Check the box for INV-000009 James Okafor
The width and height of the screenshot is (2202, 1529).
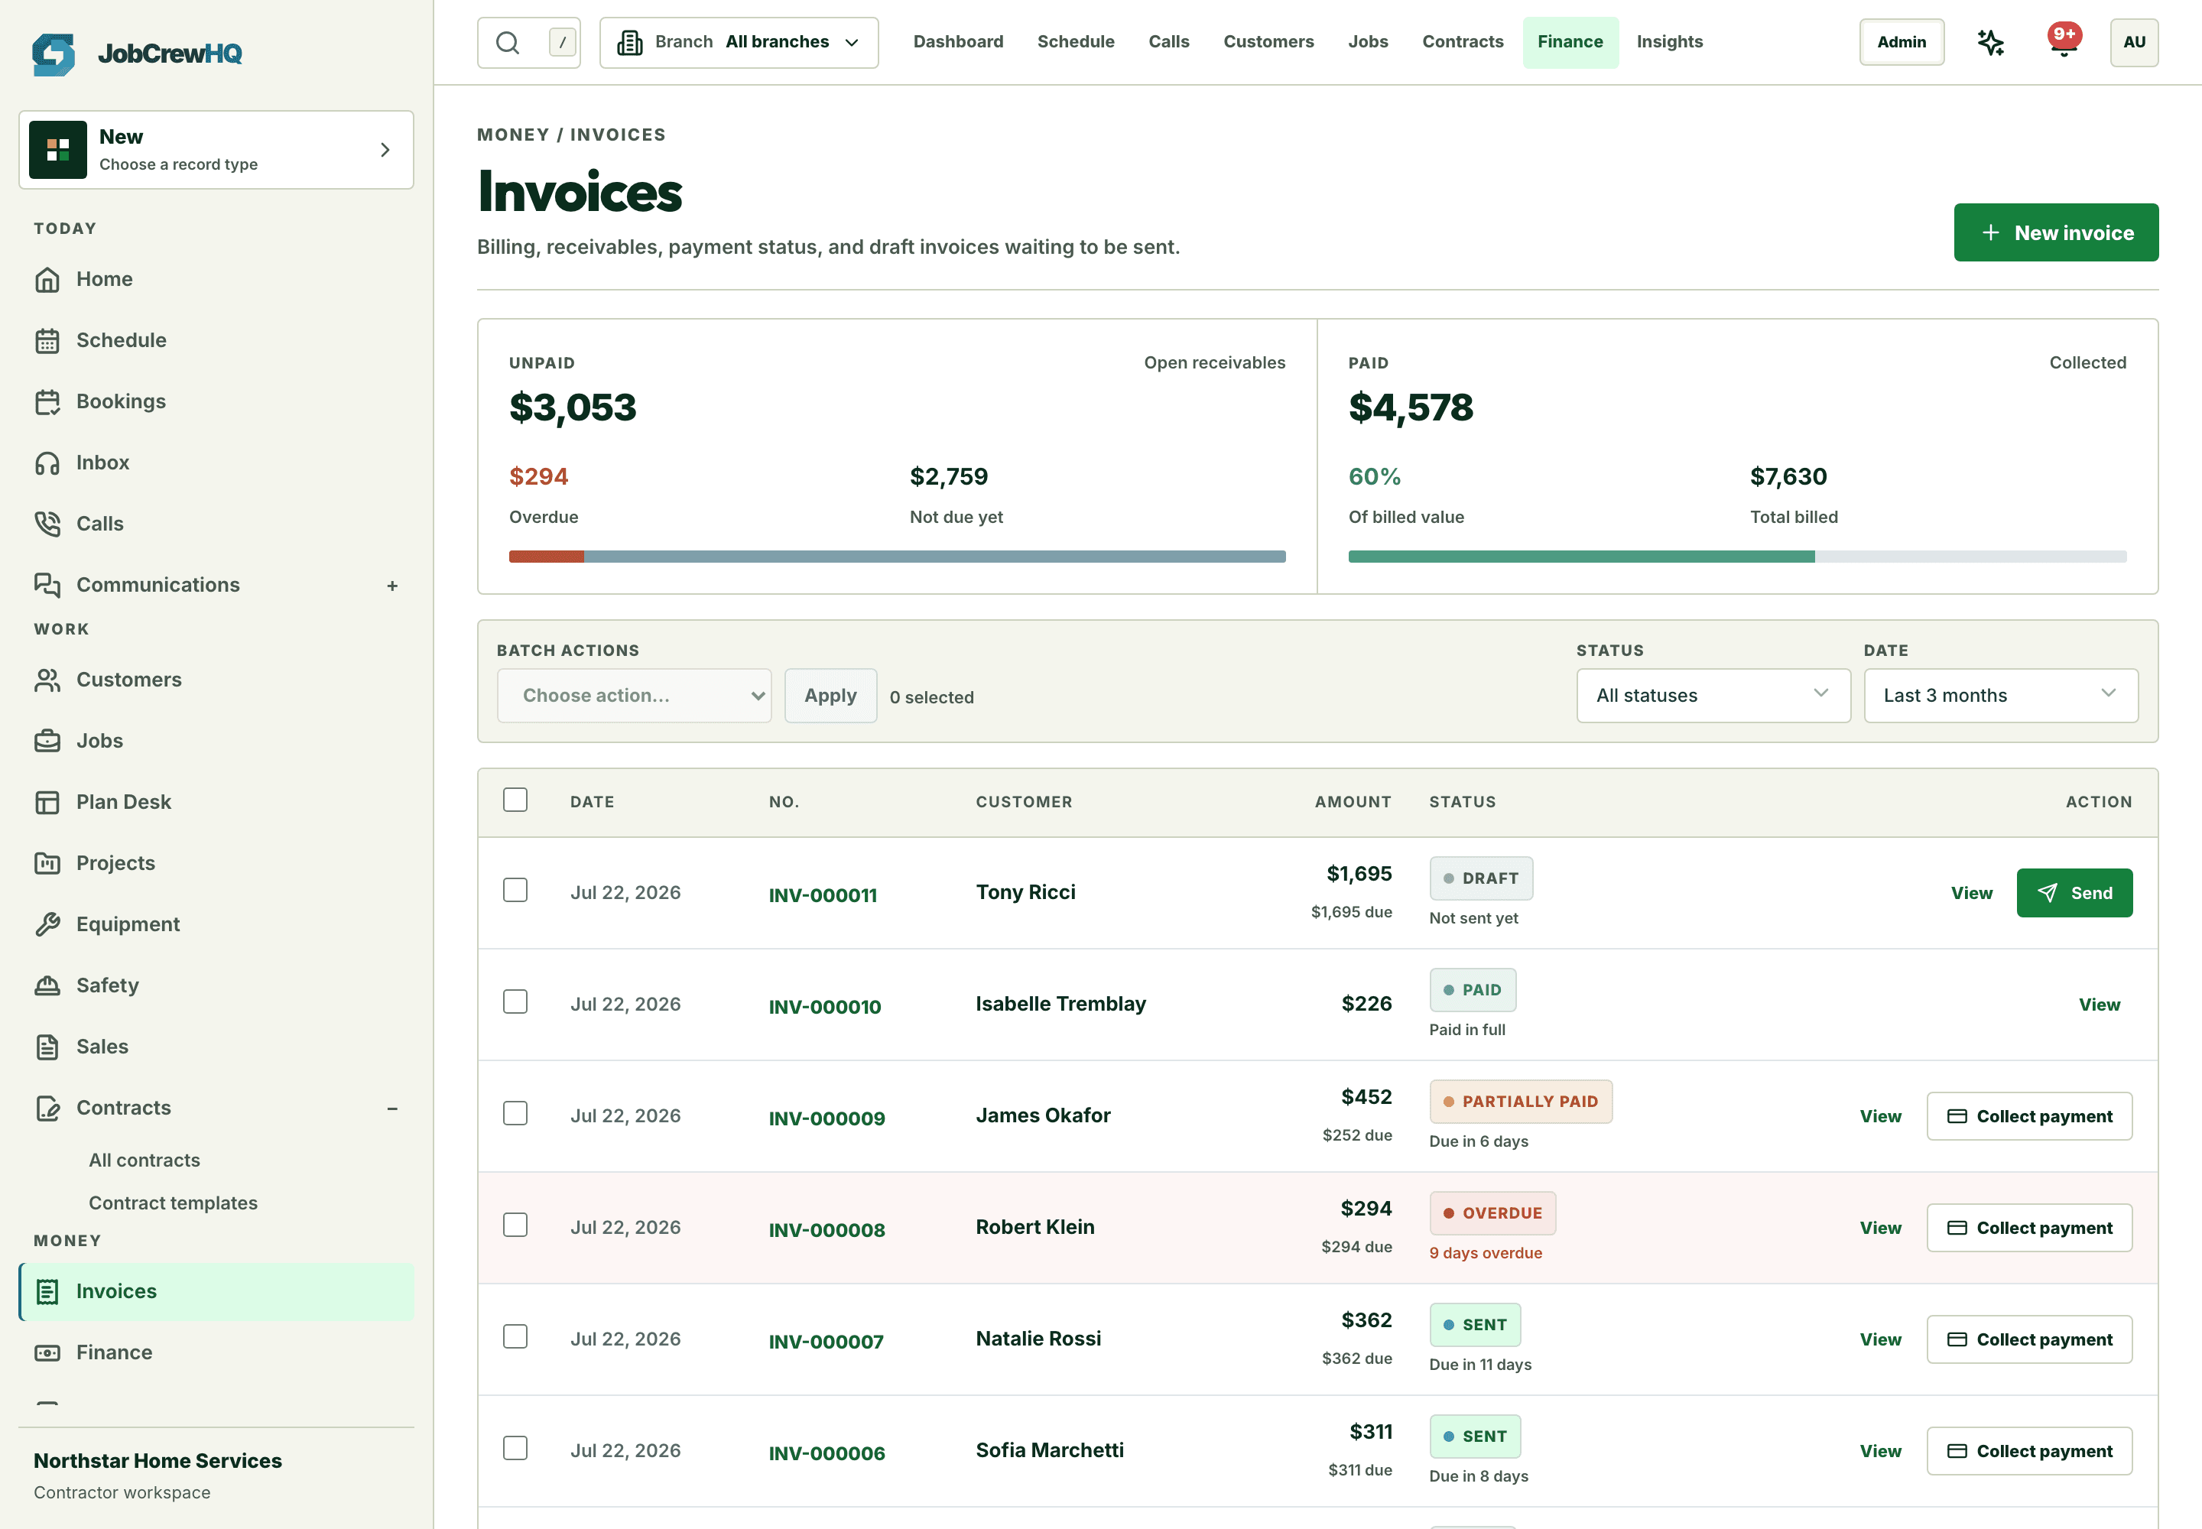(x=515, y=1113)
